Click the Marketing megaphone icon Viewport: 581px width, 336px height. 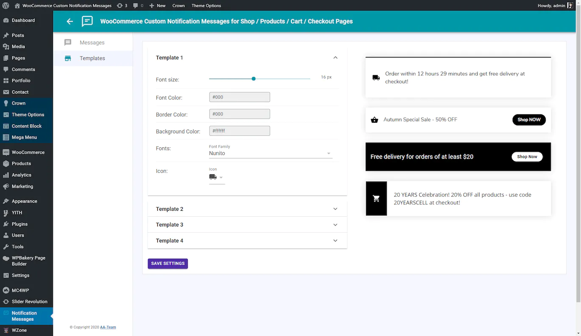click(6, 186)
